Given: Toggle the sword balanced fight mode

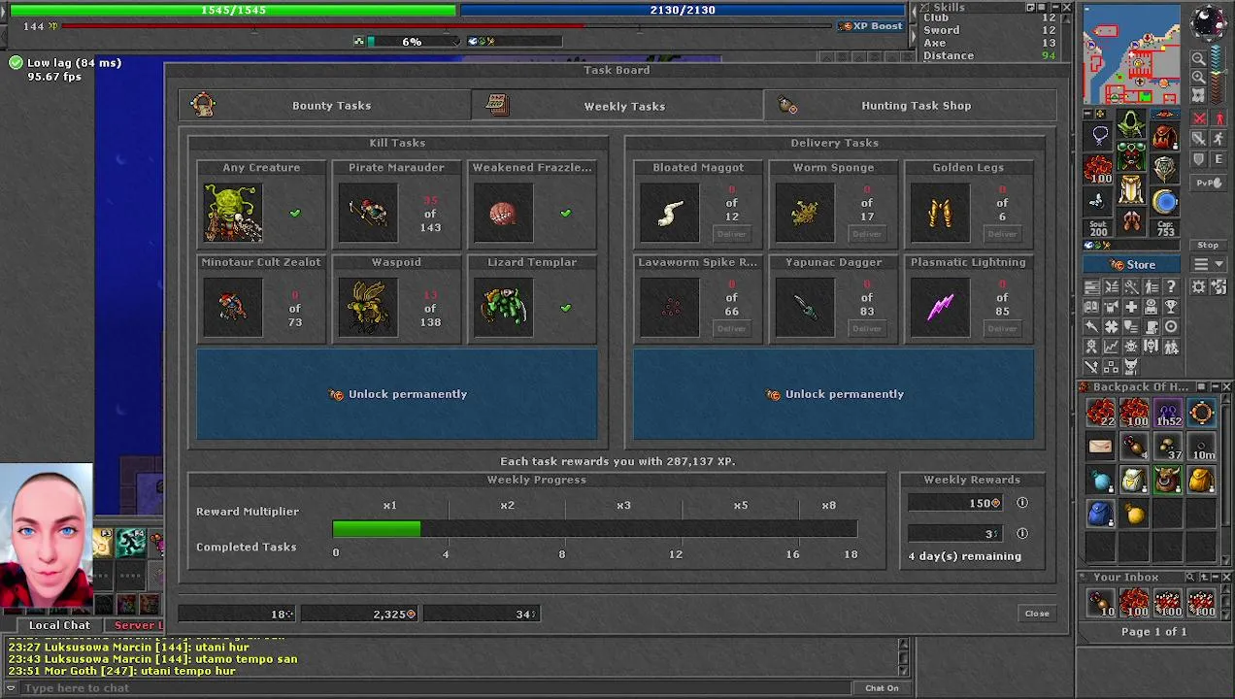Looking at the screenshot, I should click(1198, 138).
